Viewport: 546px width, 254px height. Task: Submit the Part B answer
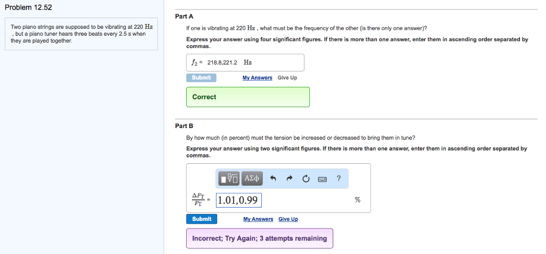tap(202, 219)
